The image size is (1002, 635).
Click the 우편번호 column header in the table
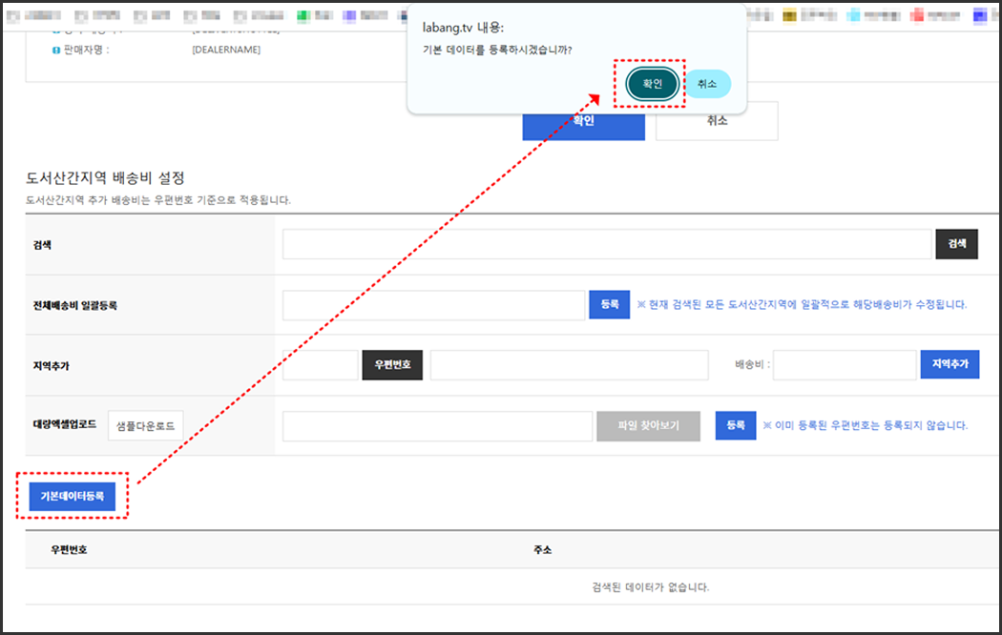tap(69, 550)
